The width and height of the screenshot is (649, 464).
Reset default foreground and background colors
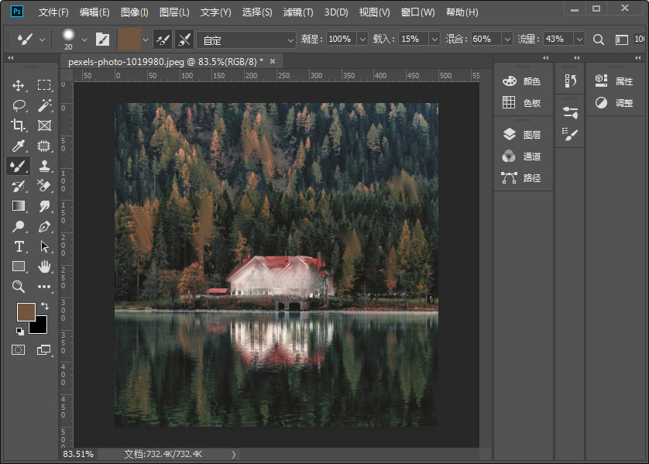(19, 331)
